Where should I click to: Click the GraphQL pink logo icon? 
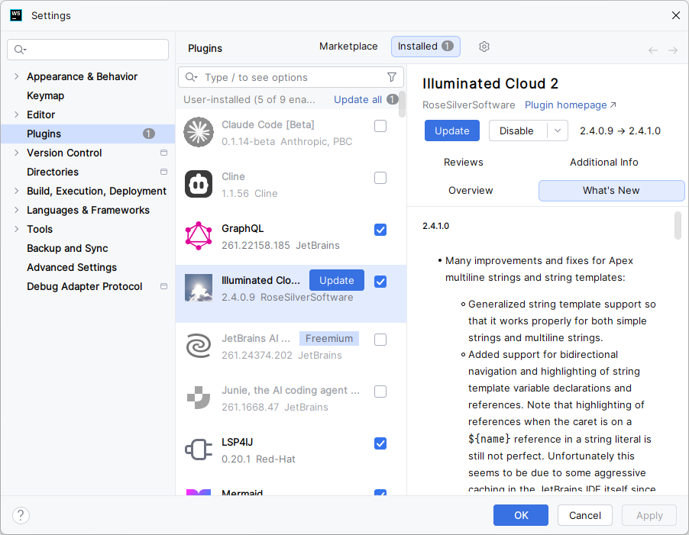point(199,236)
